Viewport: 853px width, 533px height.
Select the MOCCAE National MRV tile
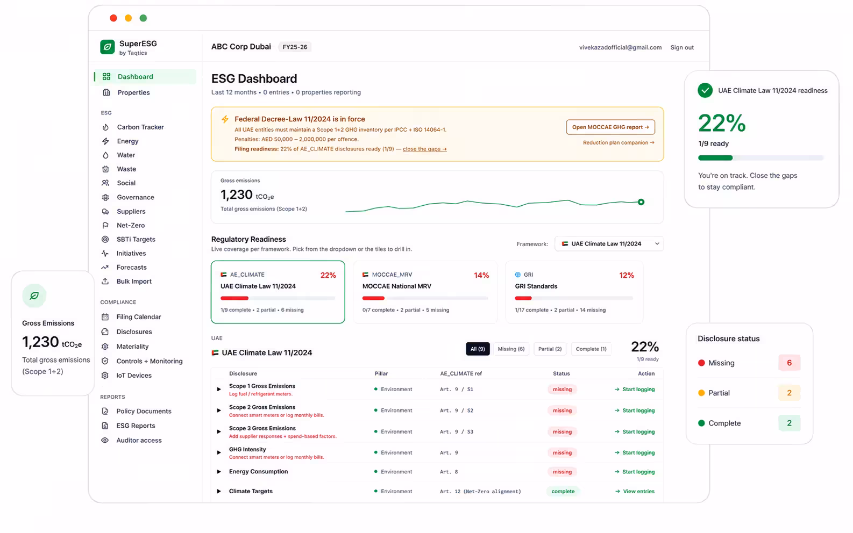click(x=425, y=292)
